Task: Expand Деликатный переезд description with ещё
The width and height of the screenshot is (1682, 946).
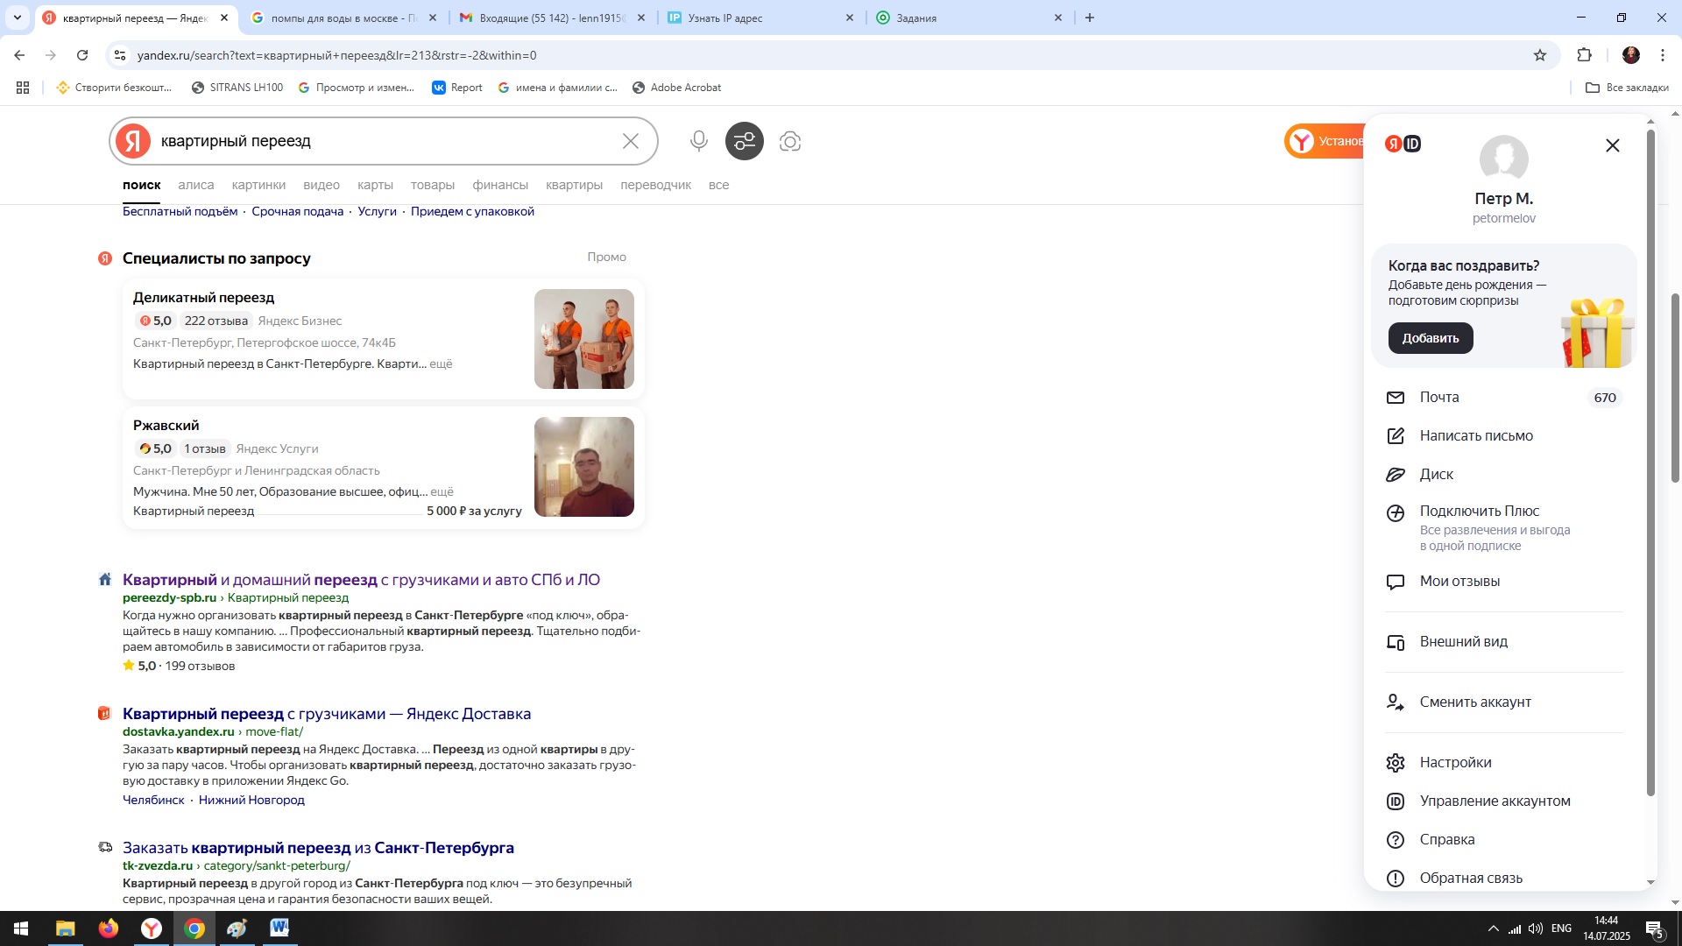Action: (441, 364)
